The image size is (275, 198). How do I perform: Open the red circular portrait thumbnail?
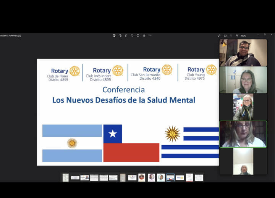click(x=142, y=177)
